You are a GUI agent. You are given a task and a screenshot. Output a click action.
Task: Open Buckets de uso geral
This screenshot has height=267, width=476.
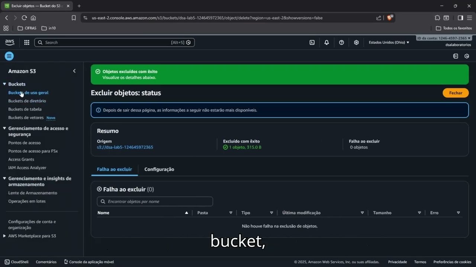28,93
